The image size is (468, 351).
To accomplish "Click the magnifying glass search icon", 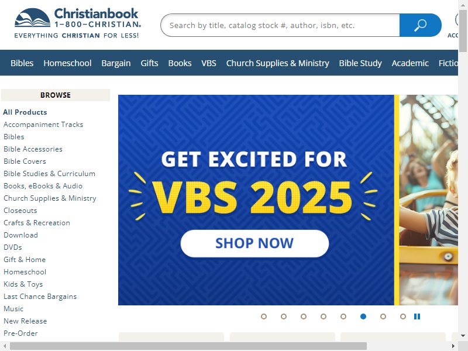I will coord(420,25).
